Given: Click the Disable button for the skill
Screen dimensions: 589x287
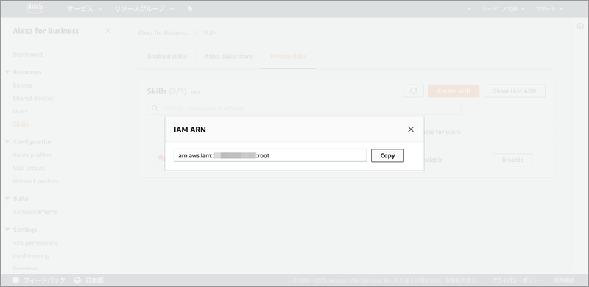Looking at the screenshot, I should point(512,160).
